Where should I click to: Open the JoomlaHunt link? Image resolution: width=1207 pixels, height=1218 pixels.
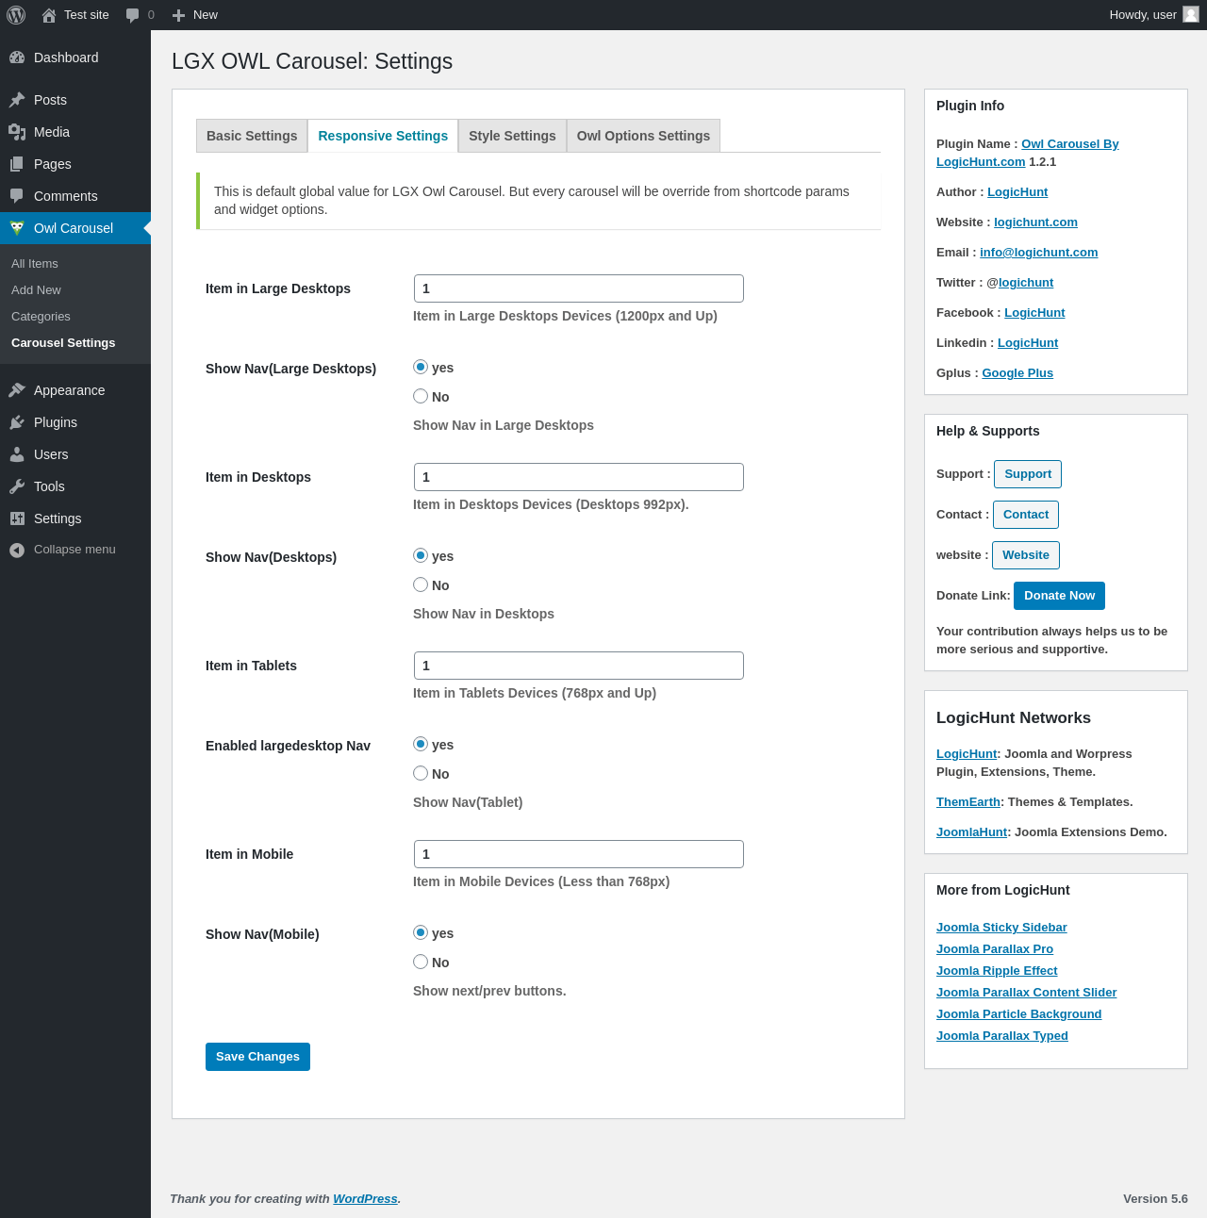pos(972,832)
